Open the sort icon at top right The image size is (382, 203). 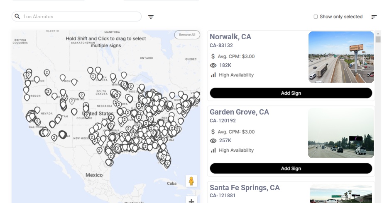pos(374,17)
